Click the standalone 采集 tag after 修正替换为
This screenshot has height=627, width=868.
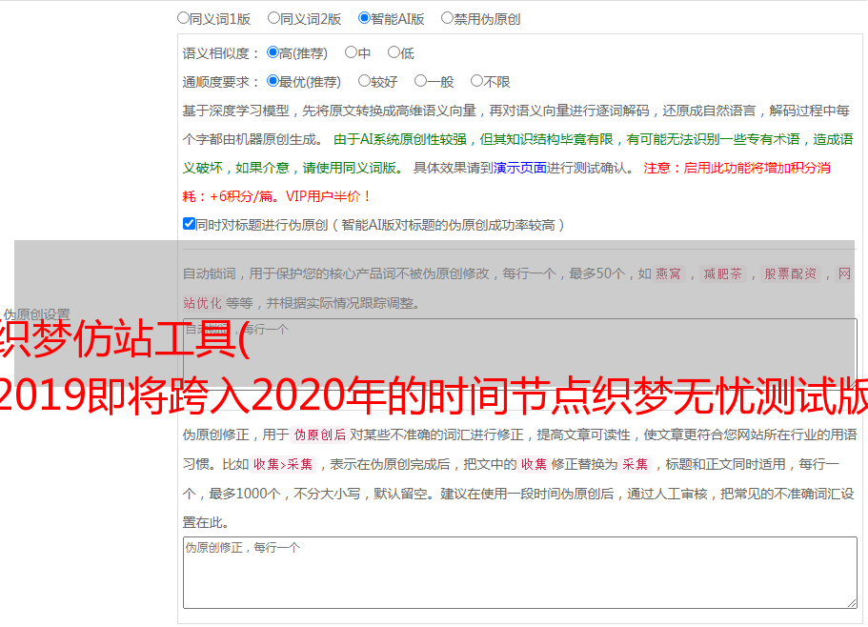tap(635, 464)
